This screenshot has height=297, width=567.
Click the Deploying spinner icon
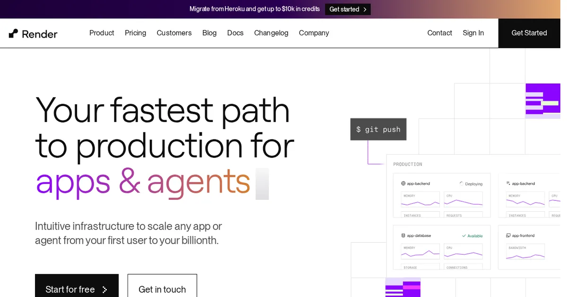tap(462, 183)
